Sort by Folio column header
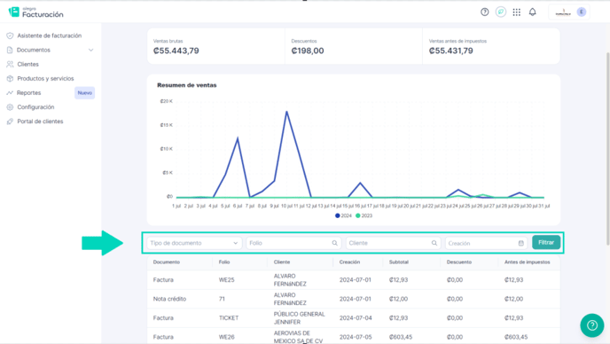This screenshot has height=344, width=610. click(224, 262)
